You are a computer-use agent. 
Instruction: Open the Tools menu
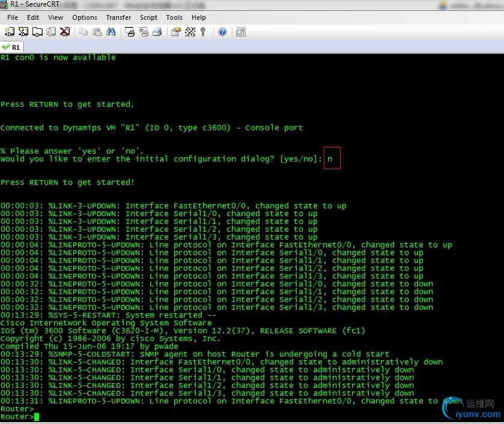[174, 17]
